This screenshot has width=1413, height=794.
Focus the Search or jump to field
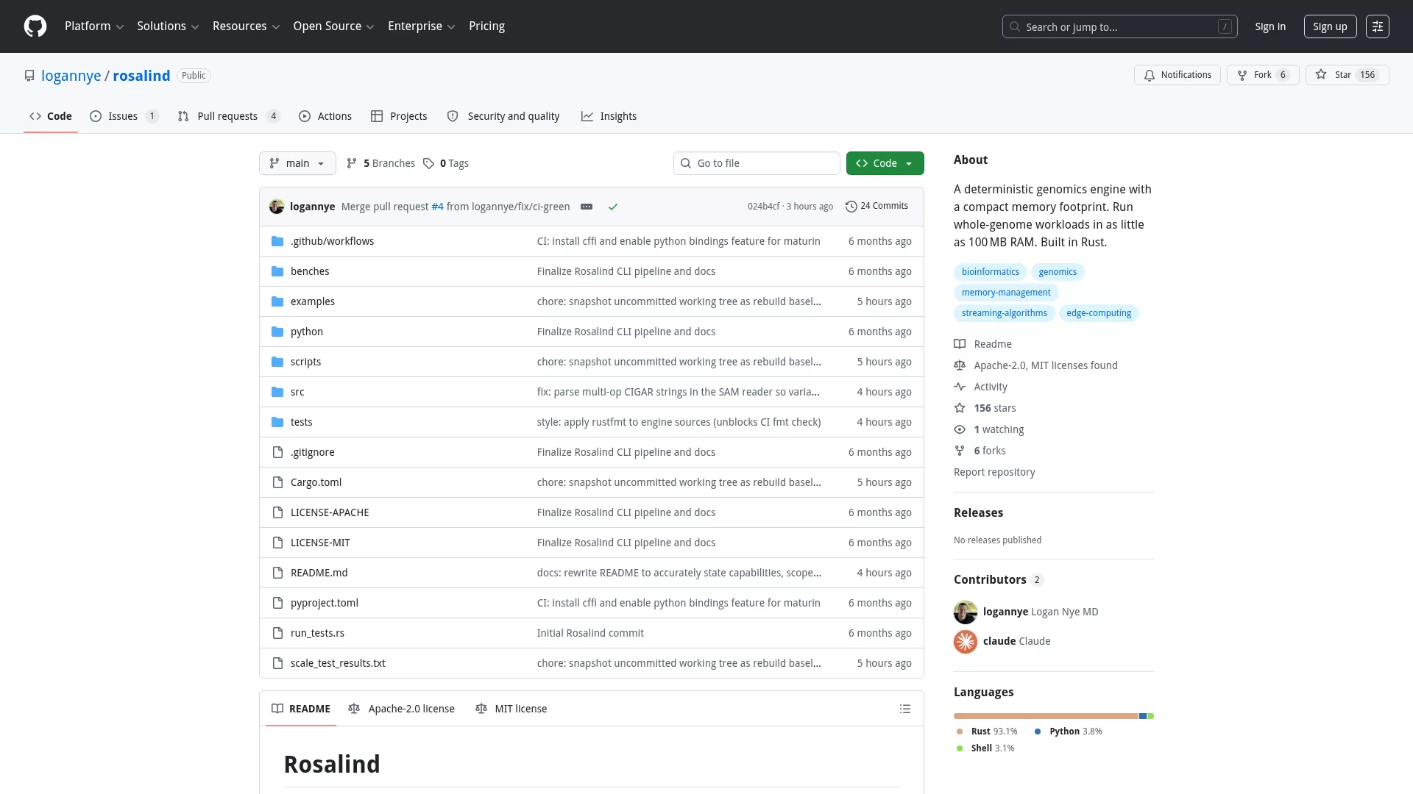[x=1120, y=26]
